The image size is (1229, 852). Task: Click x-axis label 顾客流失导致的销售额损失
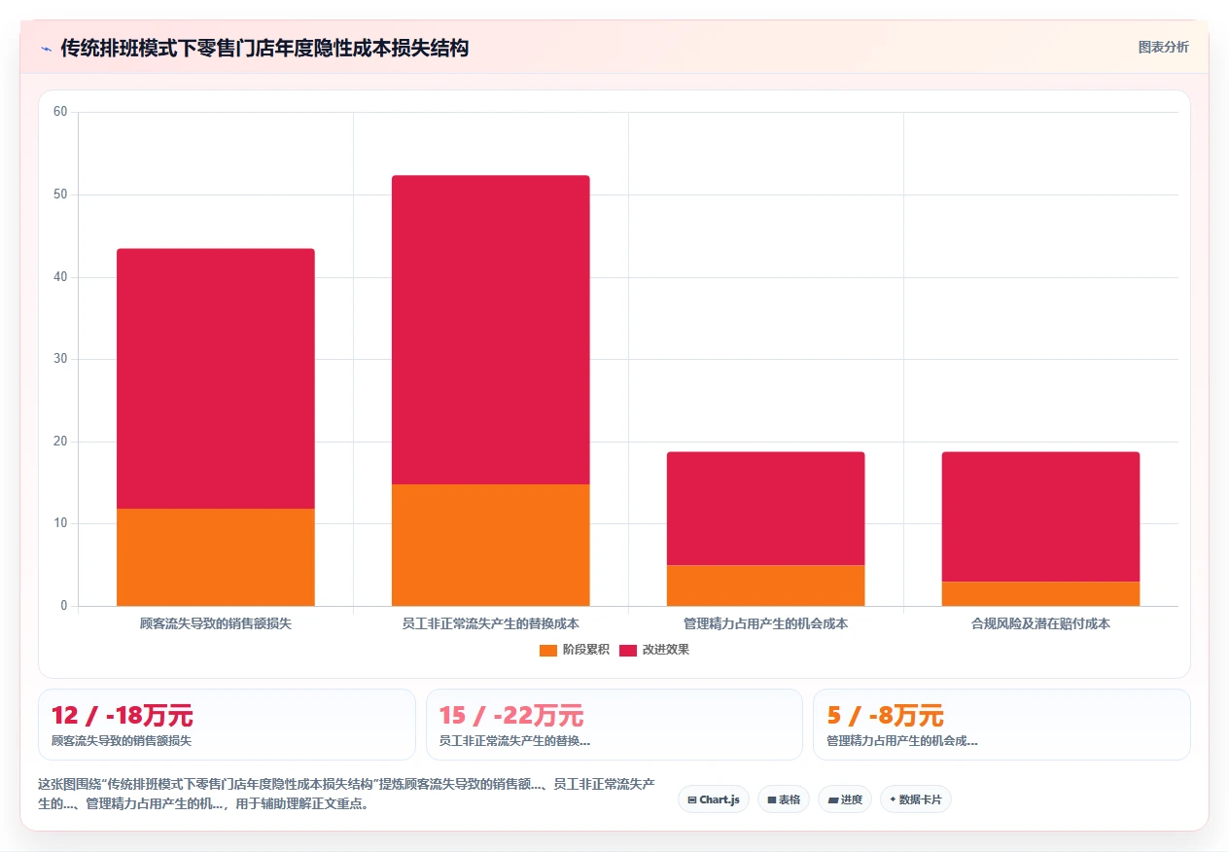[x=216, y=623]
